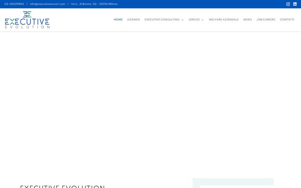The width and height of the screenshot is (301, 188).
Task: Open the Servizi menu item
Action: (x=194, y=20)
